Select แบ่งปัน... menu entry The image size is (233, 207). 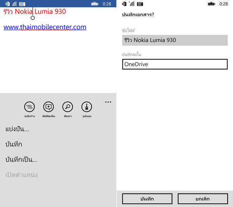pyautogui.click(x=17, y=129)
